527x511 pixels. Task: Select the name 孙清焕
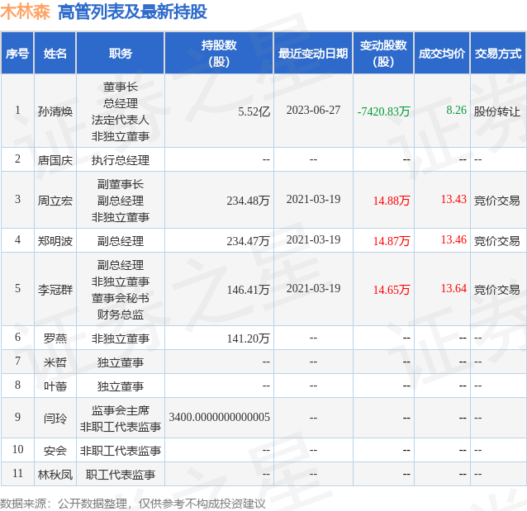click(x=55, y=111)
